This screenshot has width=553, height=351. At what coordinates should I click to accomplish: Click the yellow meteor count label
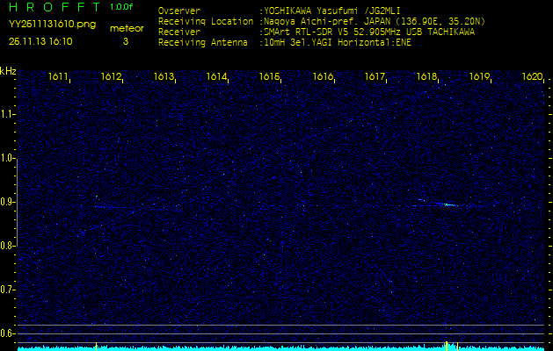click(x=126, y=28)
